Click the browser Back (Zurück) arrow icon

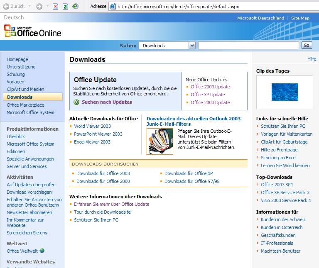point(6,7)
